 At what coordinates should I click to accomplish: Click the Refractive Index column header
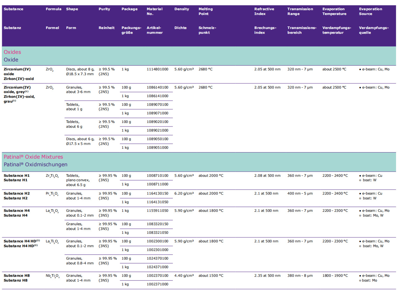click(x=264, y=11)
